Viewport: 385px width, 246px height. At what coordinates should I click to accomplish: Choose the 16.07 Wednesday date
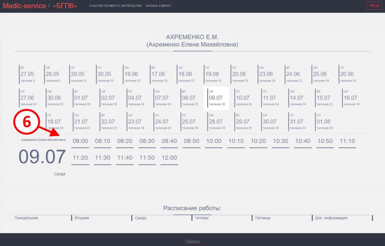click(350, 98)
